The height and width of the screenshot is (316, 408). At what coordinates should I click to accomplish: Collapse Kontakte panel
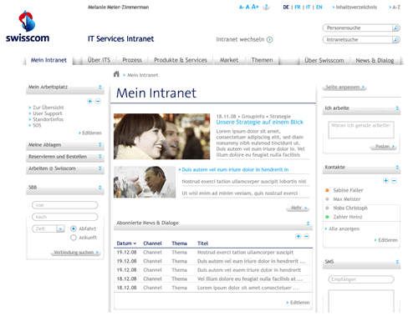[x=397, y=168]
